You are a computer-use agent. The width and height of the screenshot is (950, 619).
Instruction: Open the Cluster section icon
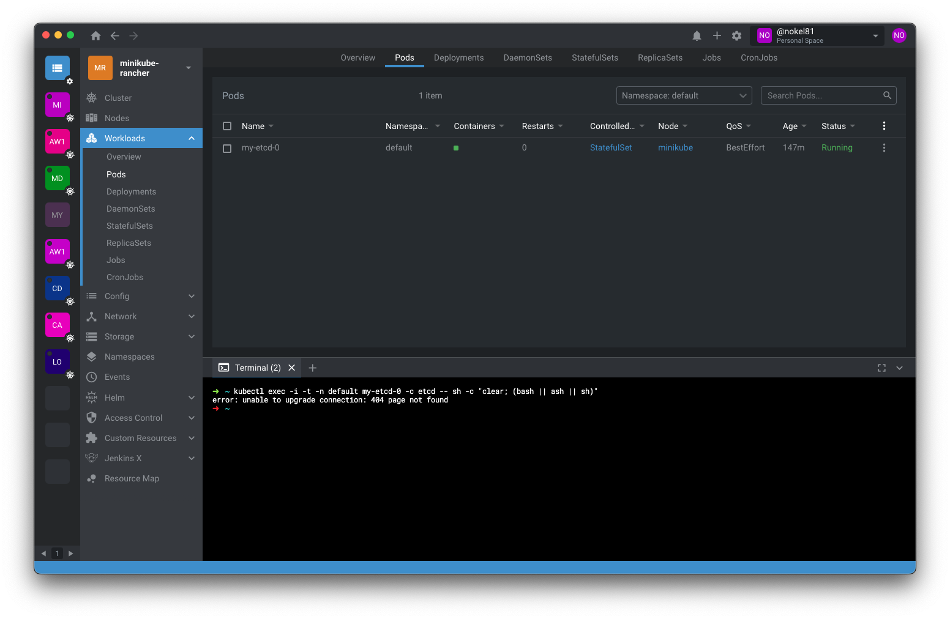(91, 98)
